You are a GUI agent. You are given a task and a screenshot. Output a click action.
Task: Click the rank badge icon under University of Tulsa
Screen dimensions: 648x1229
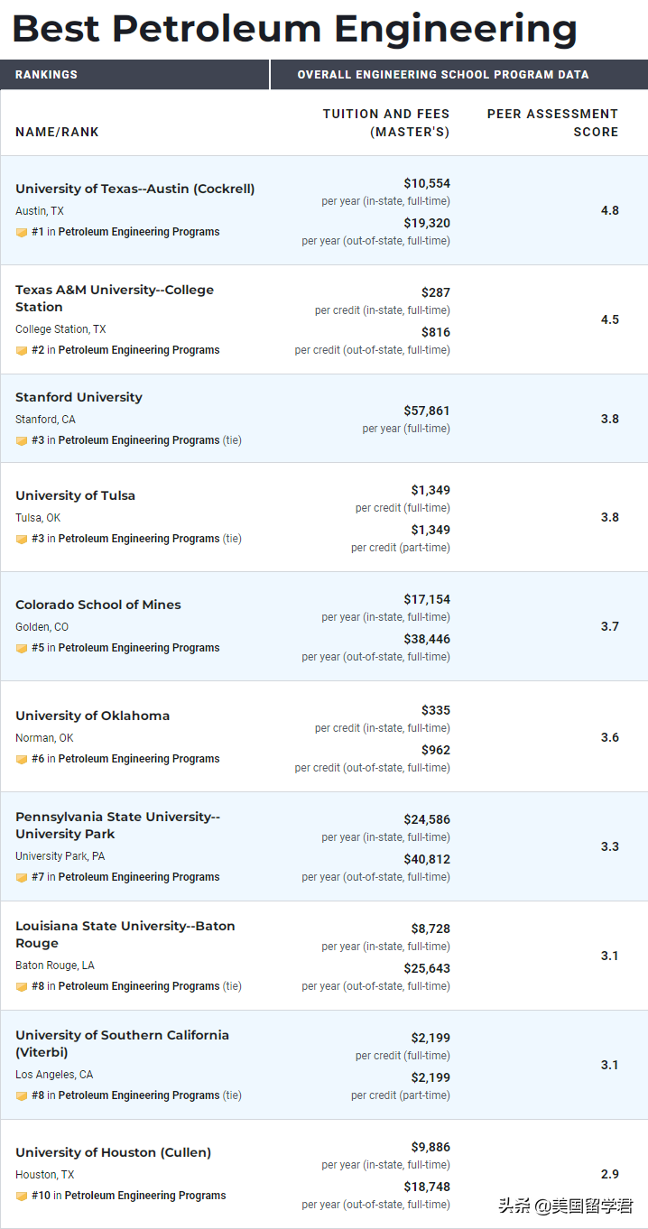tap(22, 540)
